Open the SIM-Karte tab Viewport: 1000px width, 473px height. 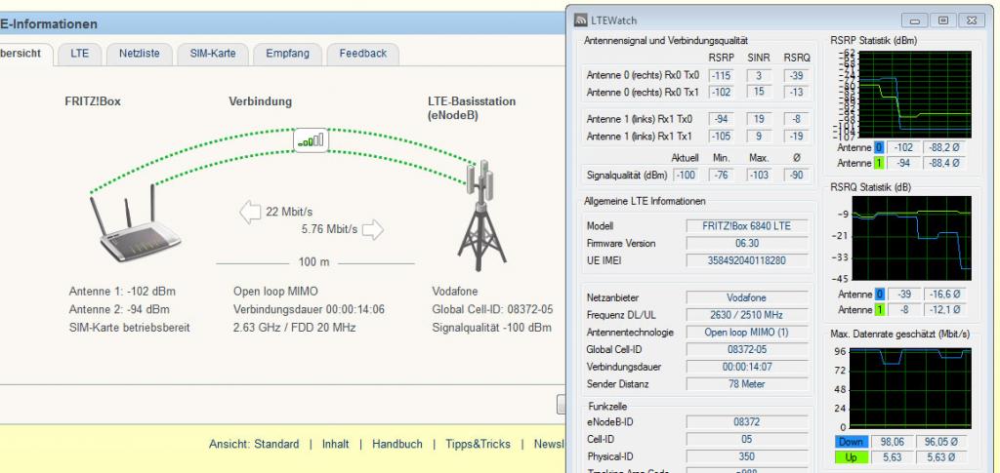tap(212, 54)
